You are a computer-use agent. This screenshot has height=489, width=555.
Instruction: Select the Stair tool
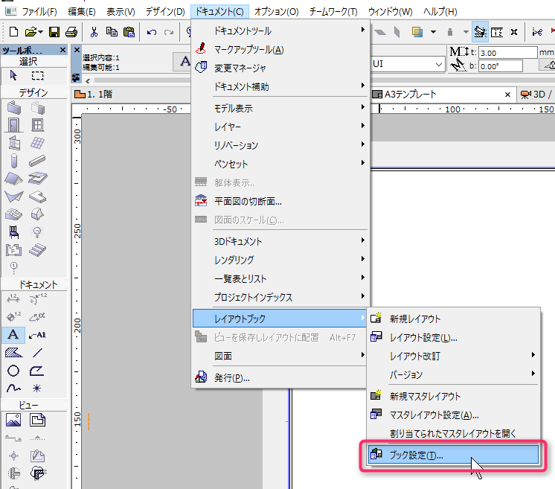[x=37, y=250]
